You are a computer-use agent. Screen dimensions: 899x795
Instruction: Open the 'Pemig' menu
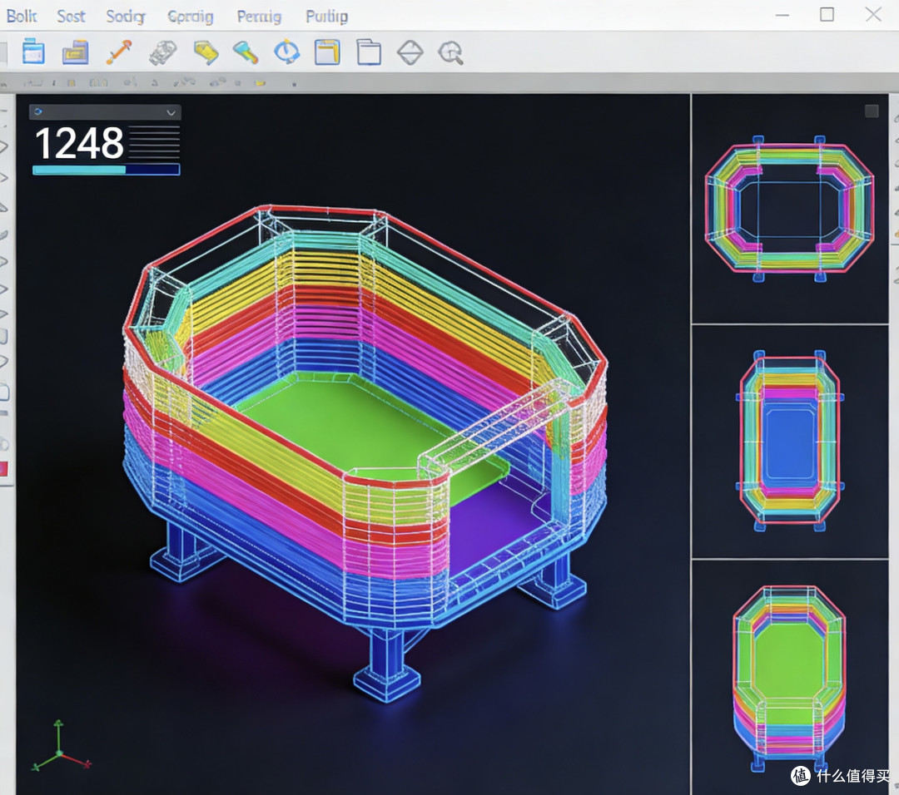[259, 17]
